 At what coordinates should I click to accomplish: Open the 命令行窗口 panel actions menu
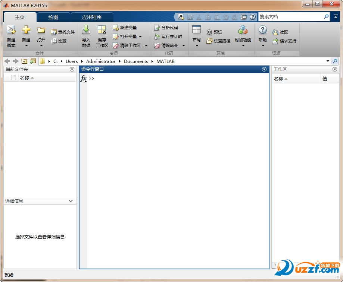coord(264,69)
